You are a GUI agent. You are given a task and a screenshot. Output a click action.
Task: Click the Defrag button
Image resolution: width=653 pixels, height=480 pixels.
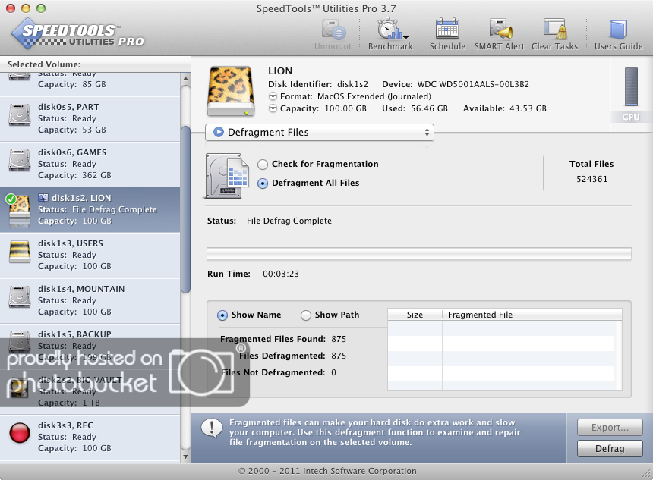(x=610, y=448)
